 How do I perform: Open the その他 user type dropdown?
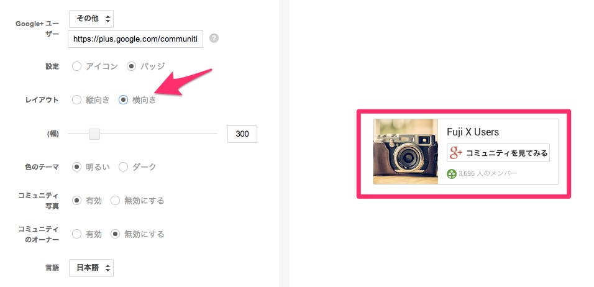click(91, 19)
